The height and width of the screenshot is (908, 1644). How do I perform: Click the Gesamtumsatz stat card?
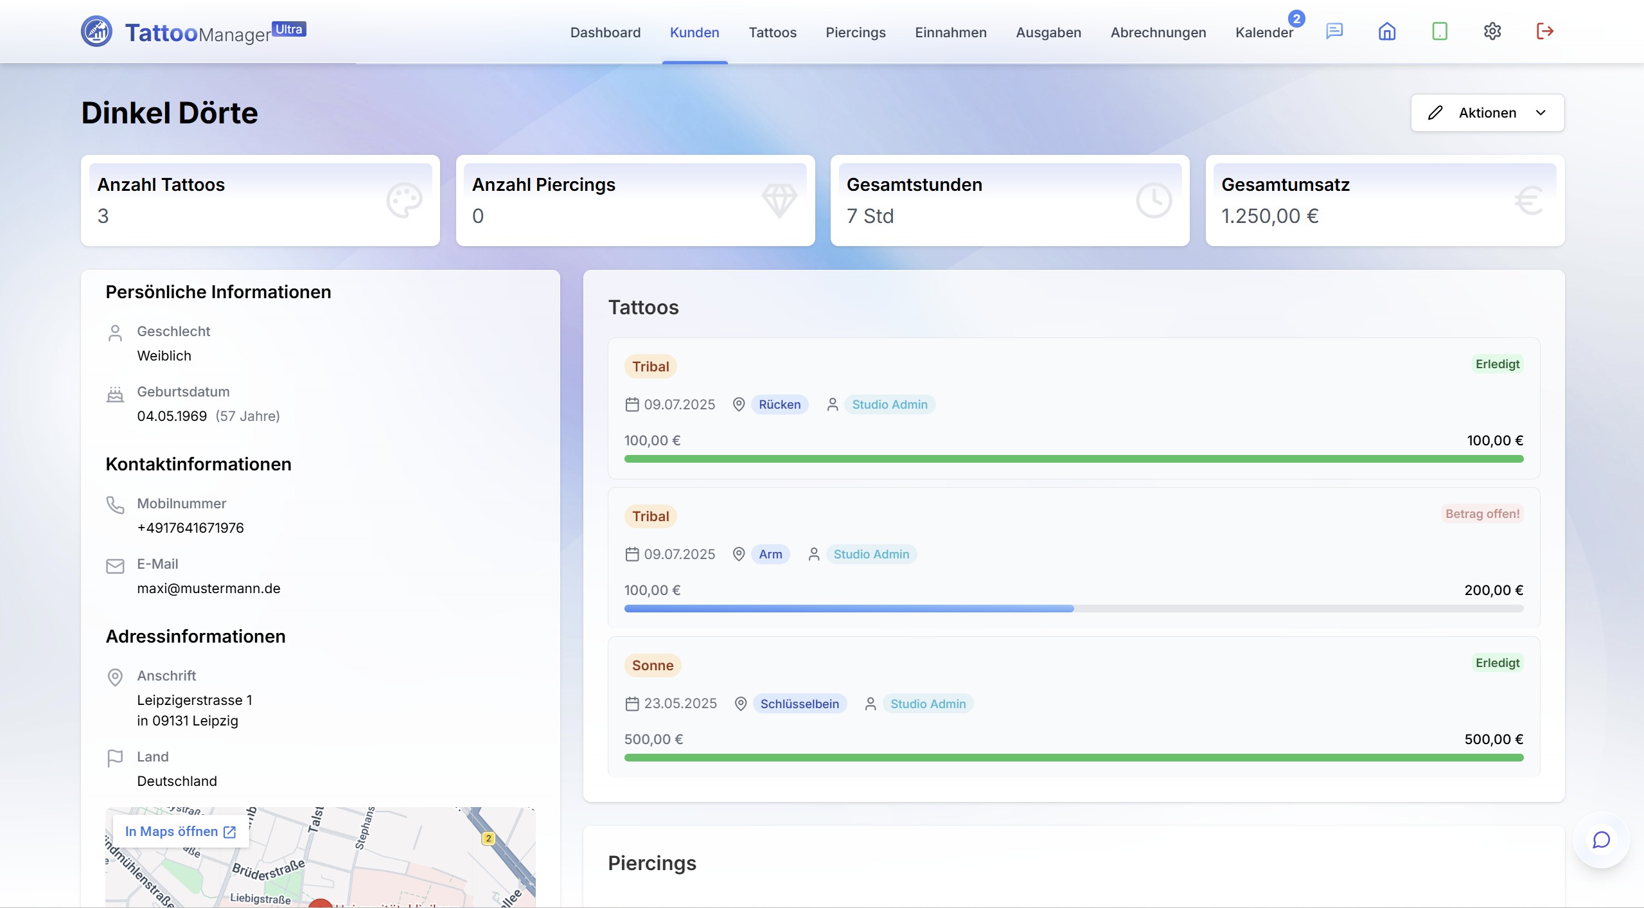point(1385,200)
